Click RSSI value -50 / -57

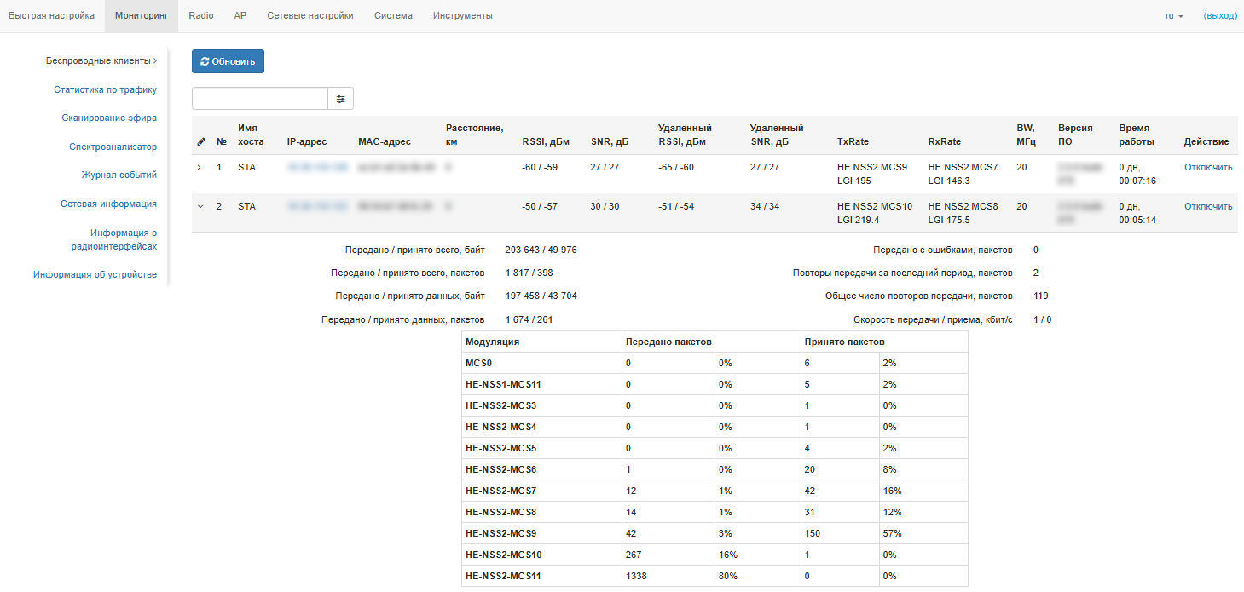coord(540,206)
